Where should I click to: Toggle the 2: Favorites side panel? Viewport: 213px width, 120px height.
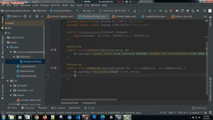pos(2,92)
